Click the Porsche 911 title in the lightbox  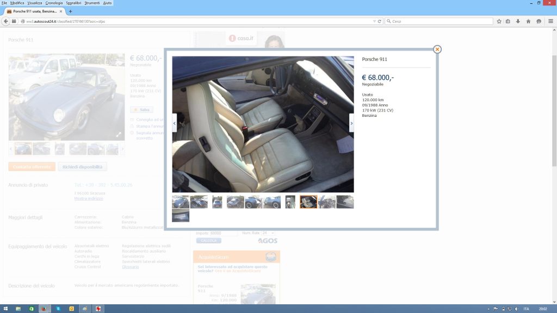tap(374, 59)
